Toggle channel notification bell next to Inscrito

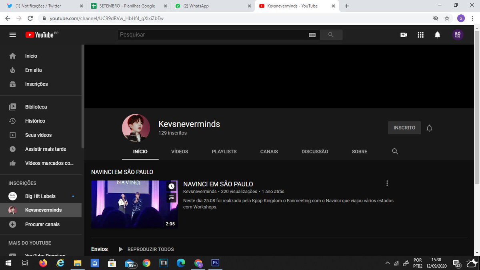(x=429, y=128)
